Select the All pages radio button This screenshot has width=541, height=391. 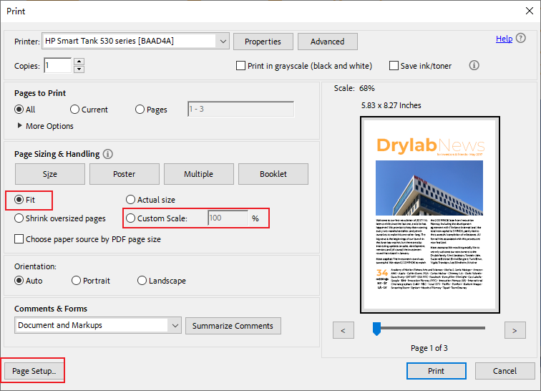click(x=19, y=110)
